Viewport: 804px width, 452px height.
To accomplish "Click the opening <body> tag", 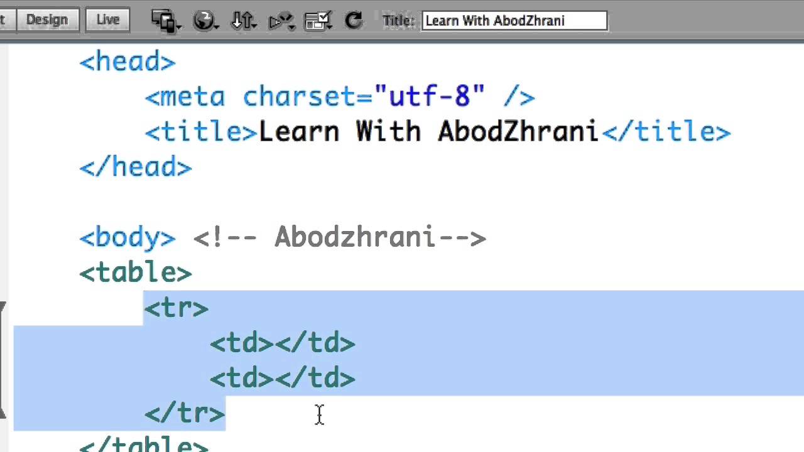I will 128,238.
